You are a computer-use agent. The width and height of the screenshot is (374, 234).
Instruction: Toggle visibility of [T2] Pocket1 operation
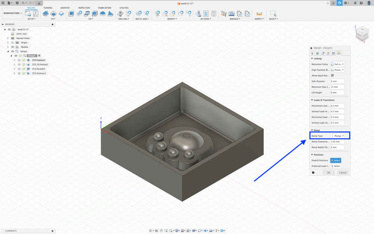[x=19, y=60]
